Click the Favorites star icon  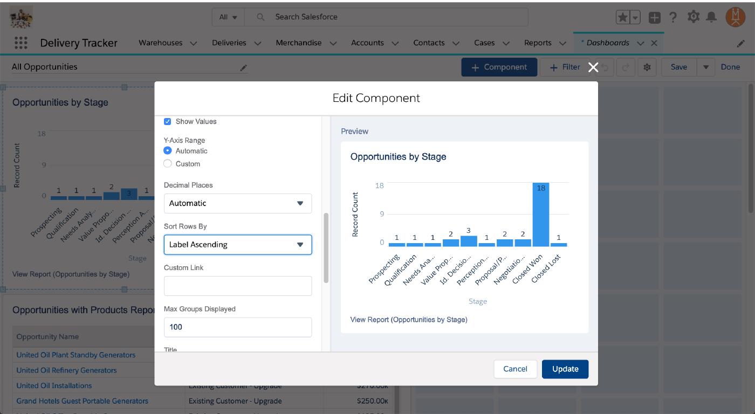622,17
